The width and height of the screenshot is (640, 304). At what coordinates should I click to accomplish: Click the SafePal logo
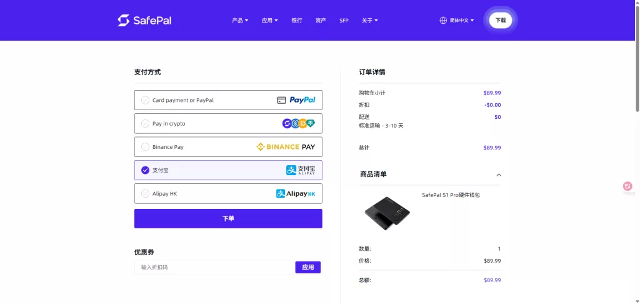point(144,21)
